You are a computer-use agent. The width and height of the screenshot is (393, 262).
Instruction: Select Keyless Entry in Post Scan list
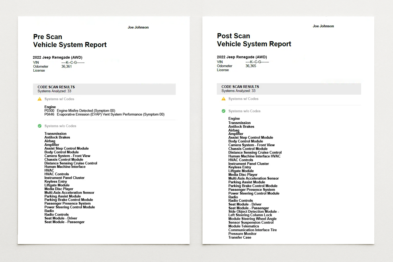click(x=239, y=167)
